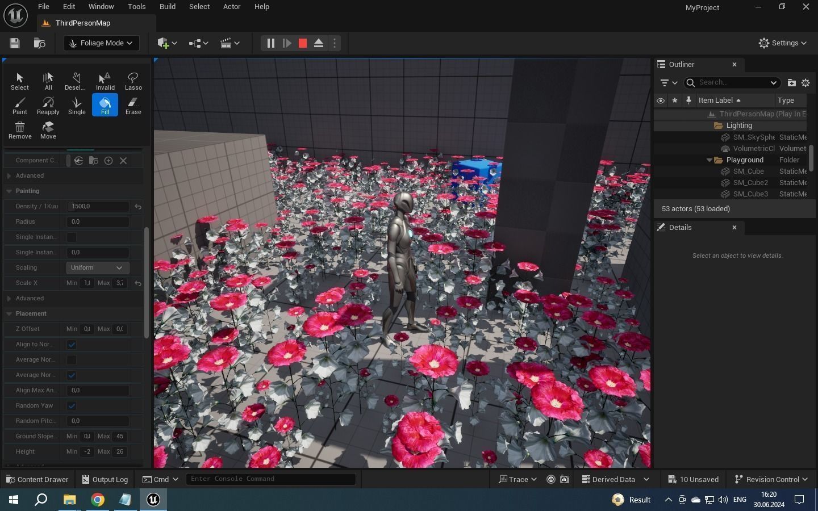The width and height of the screenshot is (818, 511).
Task: Open Chrome from the Windows taskbar
Action: (x=98, y=500)
